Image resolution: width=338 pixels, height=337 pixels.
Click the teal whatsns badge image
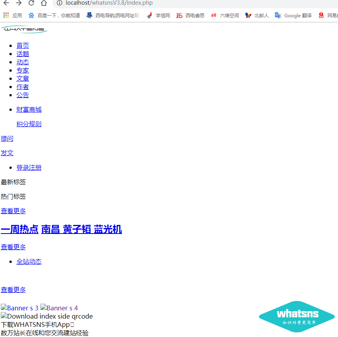tap(297, 317)
